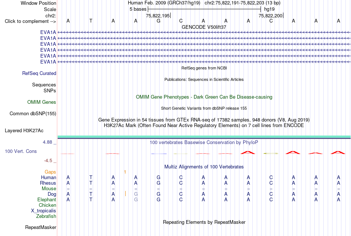Click the Zebrafish species label

point(46,216)
